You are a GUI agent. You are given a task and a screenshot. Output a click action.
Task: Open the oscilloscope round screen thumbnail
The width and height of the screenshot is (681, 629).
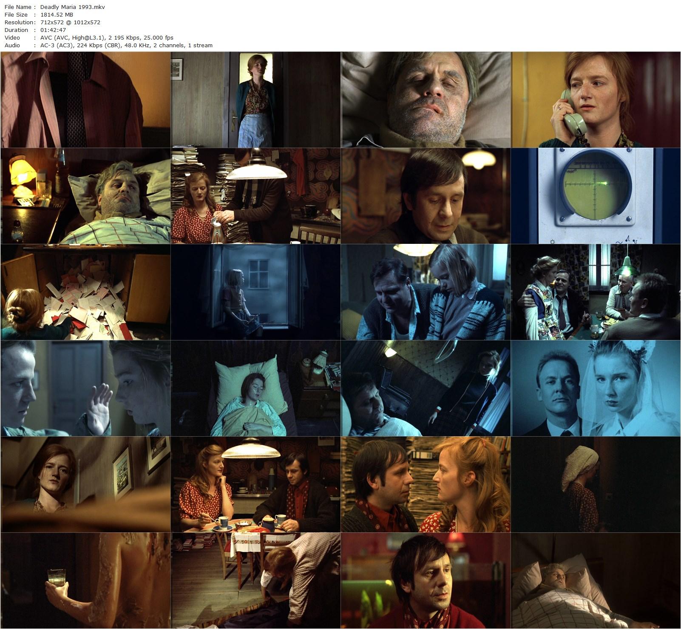coord(596,196)
